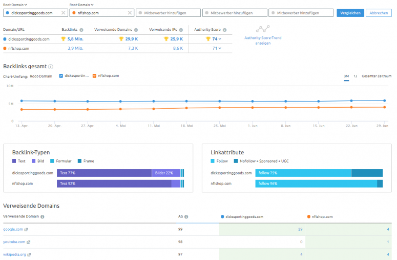The image size is (397, 260).
Task: Click the 5,8 Mio. backlinks value
Action: click(75, 39)
